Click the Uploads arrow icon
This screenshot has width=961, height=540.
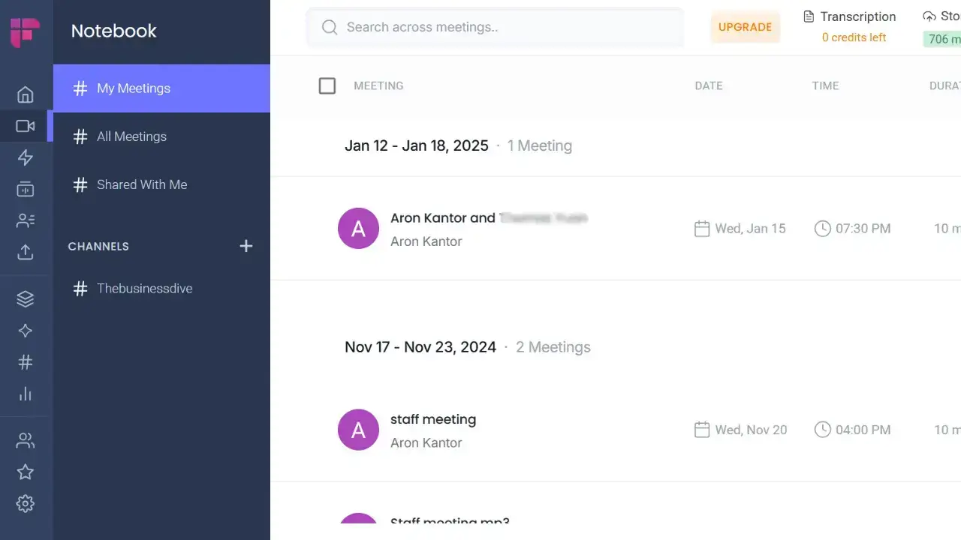26,251
